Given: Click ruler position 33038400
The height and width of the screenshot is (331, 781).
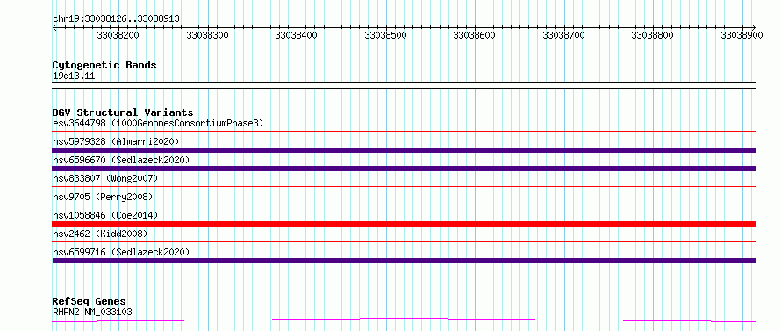Looking at the screenshot, I should (297, 35).
